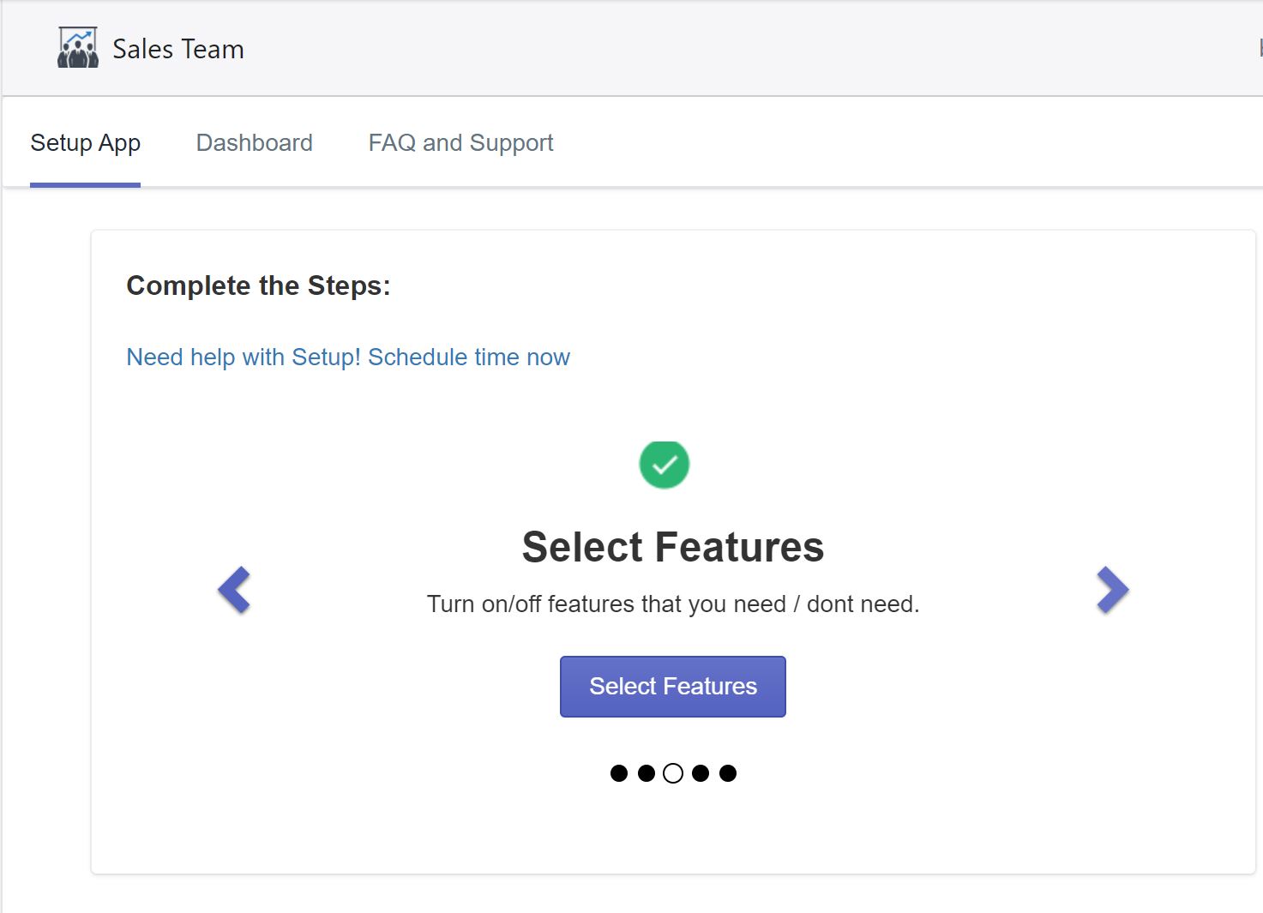Click the Turn on/off features description text
Viewport: 1263px width, 913px height.
tap(672, 604)
